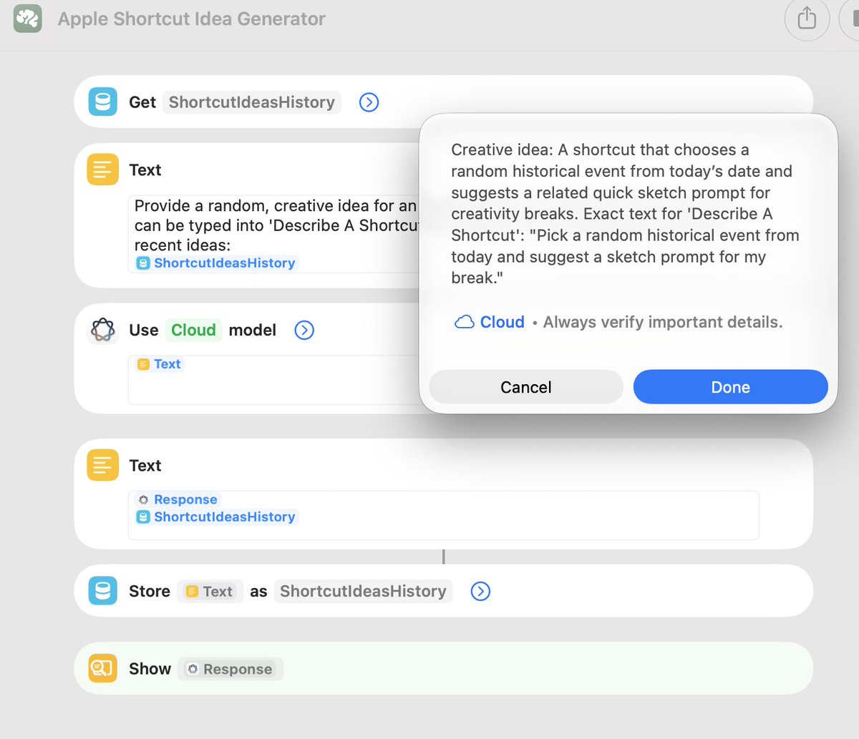Click the Use model action's Apple Intelligence icon
859x739 pixels.
(102, 330)
